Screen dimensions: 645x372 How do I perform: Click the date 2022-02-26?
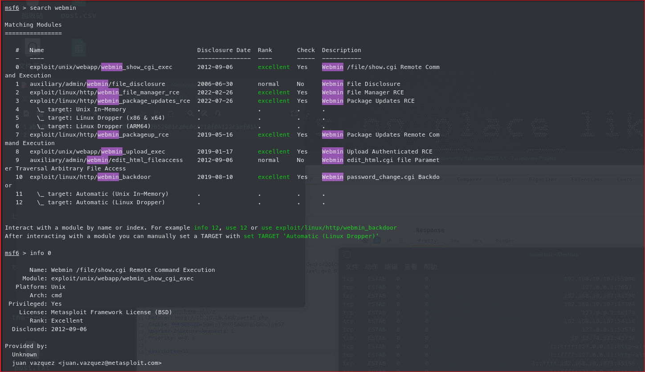click(x=215, y=92)
